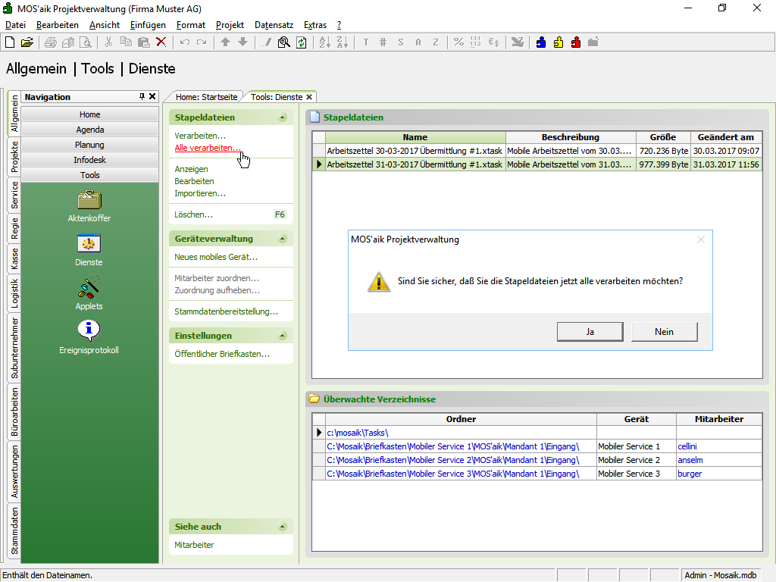Switch to the Home: Startseite tab
Screen dimensions: 776x582
click(x=207, y=97)
